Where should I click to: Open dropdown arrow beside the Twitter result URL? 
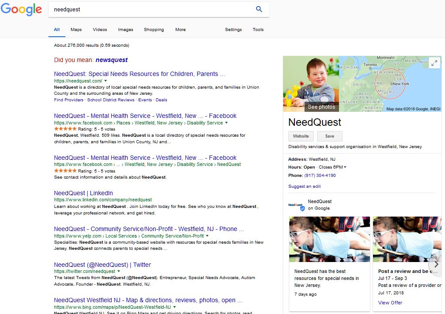119,271
